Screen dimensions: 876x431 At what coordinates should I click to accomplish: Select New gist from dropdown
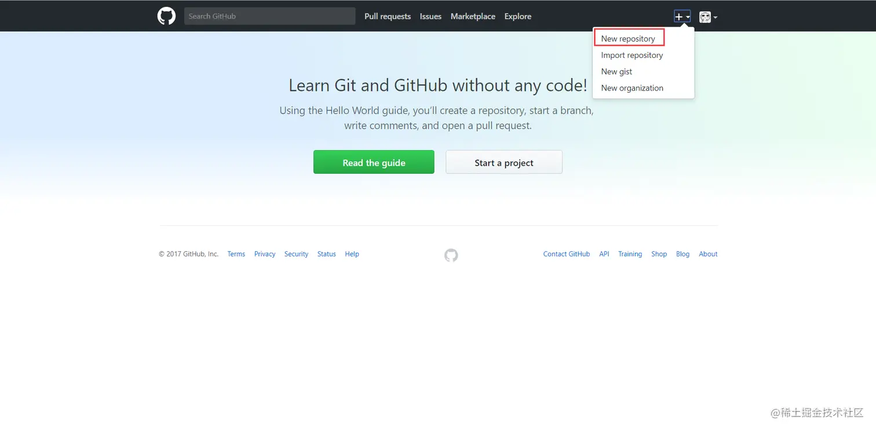(x=643, y=71)
